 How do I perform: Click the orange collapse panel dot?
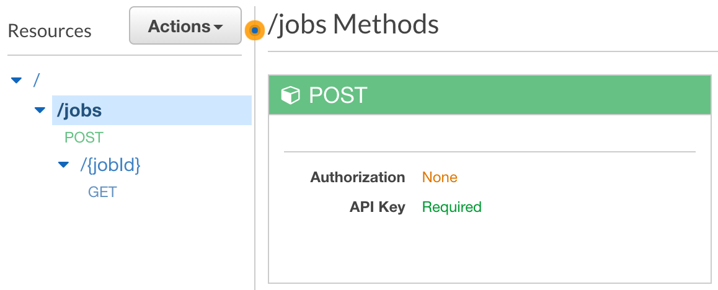pos(254,30)
